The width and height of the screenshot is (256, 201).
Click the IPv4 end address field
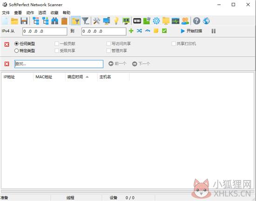click(x=104, y=31)
